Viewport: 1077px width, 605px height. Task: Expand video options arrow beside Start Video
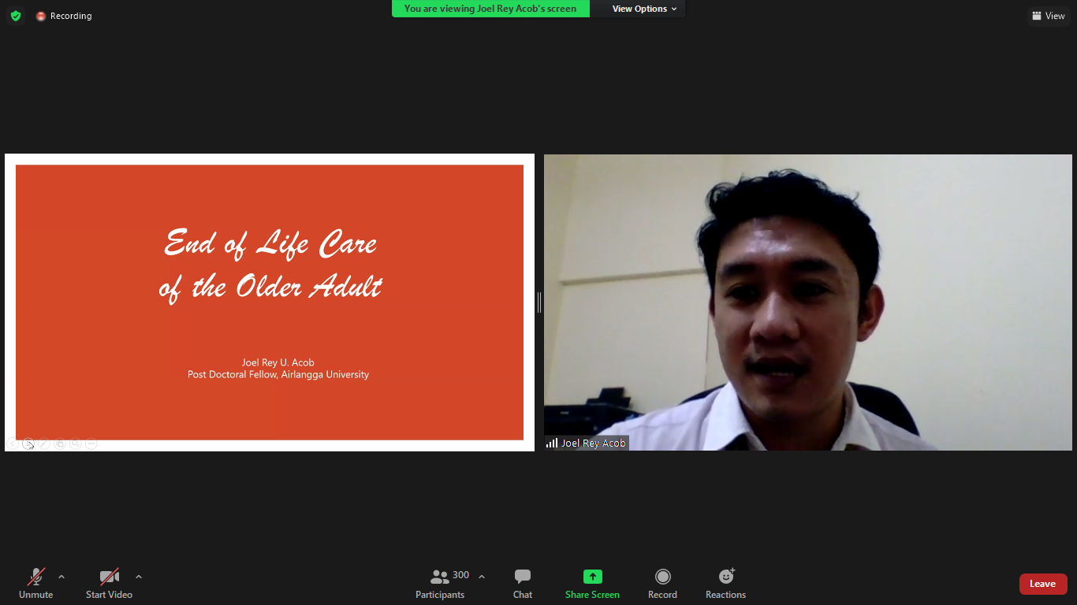pos(139,577)
